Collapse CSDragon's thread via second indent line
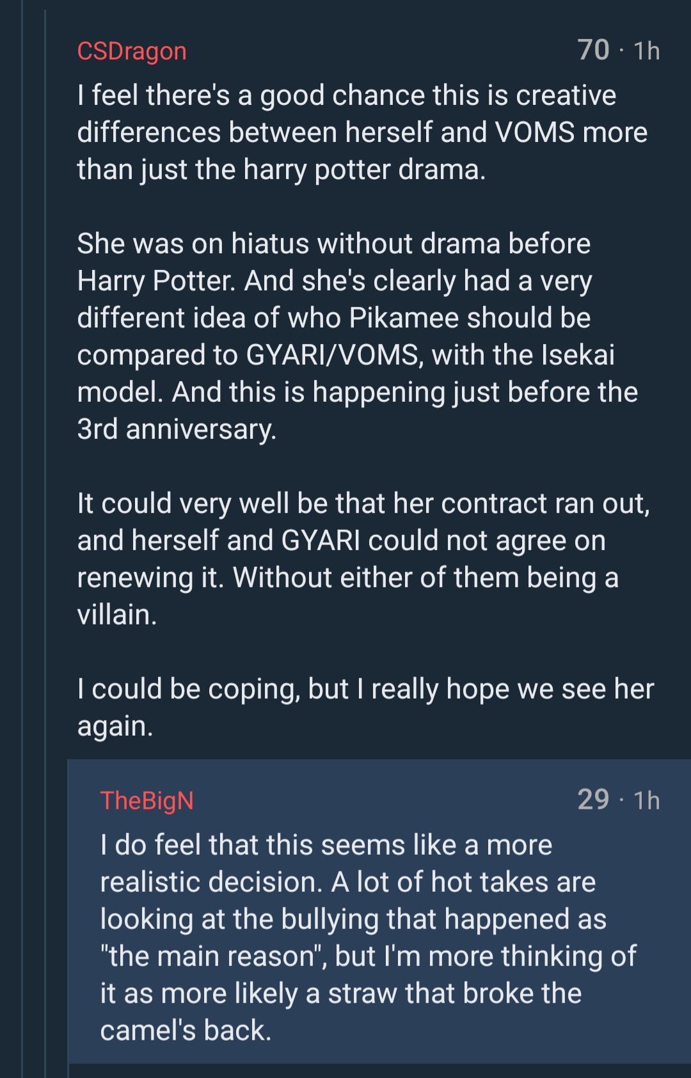 (x=45, y=539)
